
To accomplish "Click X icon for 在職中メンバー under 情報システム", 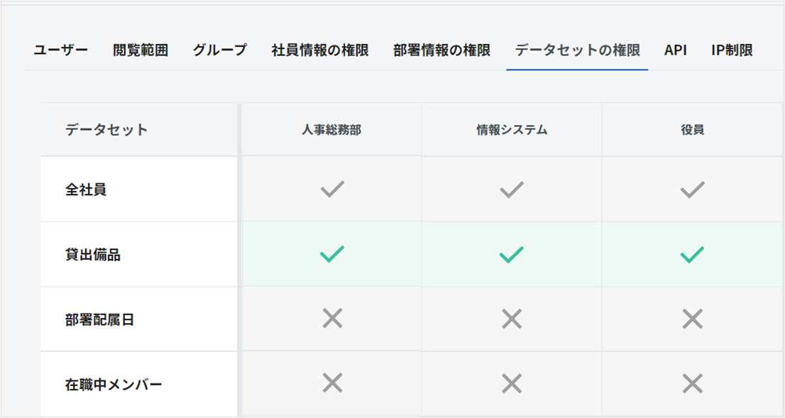I will (512, 384).
